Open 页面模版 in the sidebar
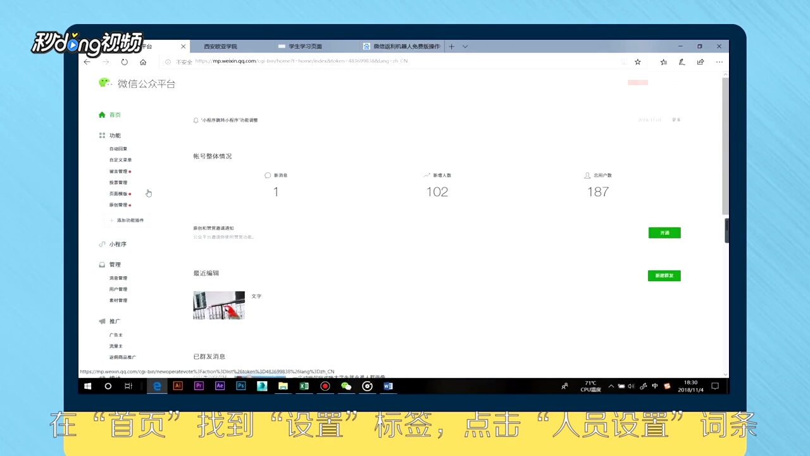 tap(118, 194)
